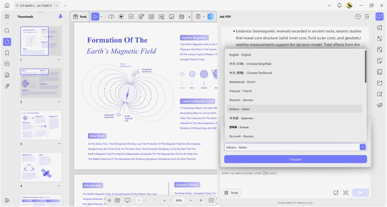Image resolution: width=387 pixels, height=207 pixels.
Task: Open AI summarize note icon in right sidebar
Action: (380, 61)
